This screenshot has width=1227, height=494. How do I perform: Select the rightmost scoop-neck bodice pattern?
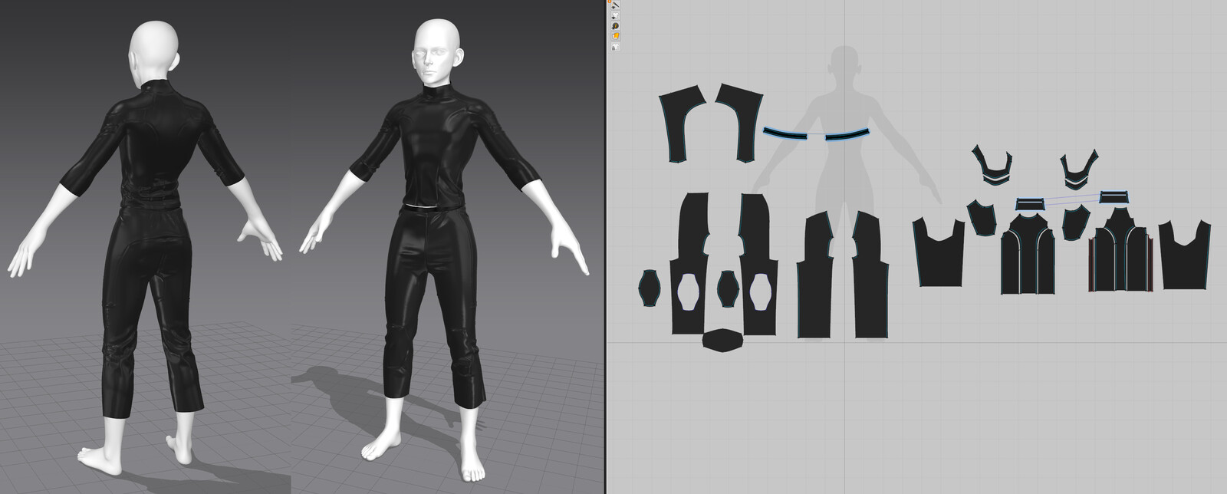(x=1186, y=254)
